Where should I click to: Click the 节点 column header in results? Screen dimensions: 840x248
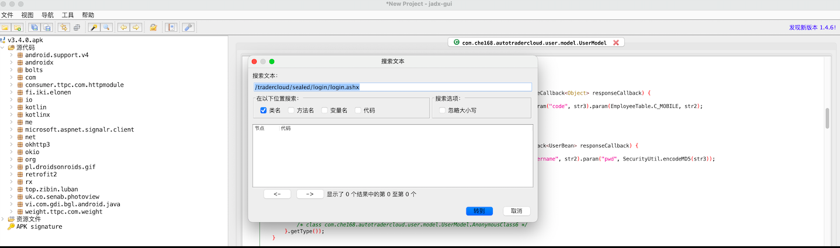point(260,128)
